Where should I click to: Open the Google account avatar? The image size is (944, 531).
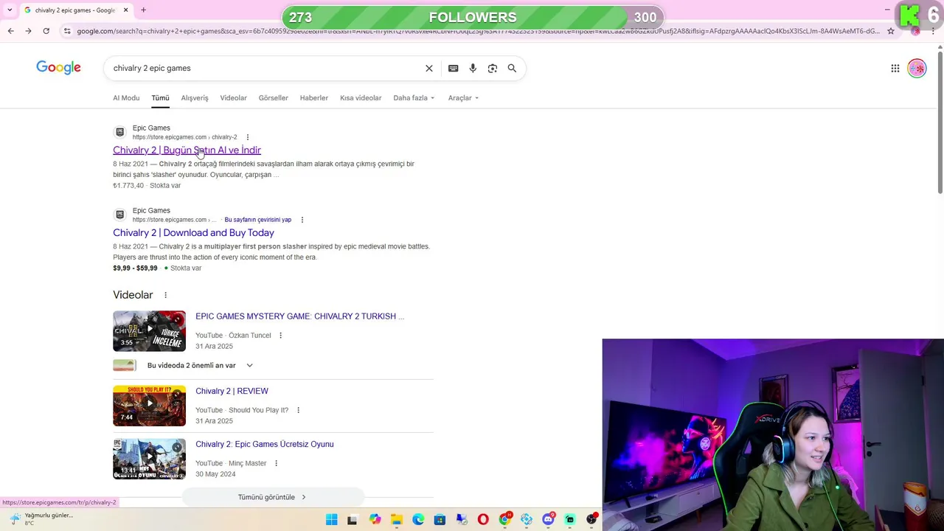point(917,68)
